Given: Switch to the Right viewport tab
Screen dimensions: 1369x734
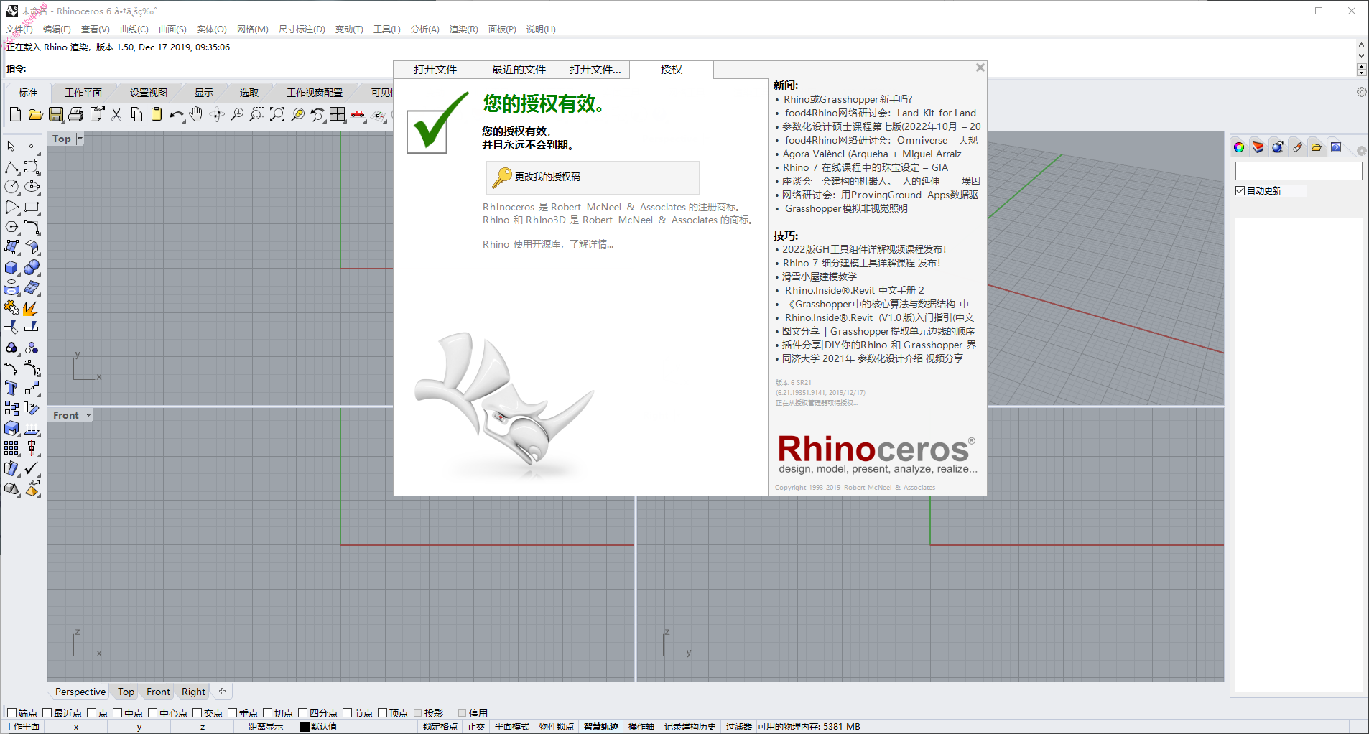Looking at the screenshot, I should point(193,692).
